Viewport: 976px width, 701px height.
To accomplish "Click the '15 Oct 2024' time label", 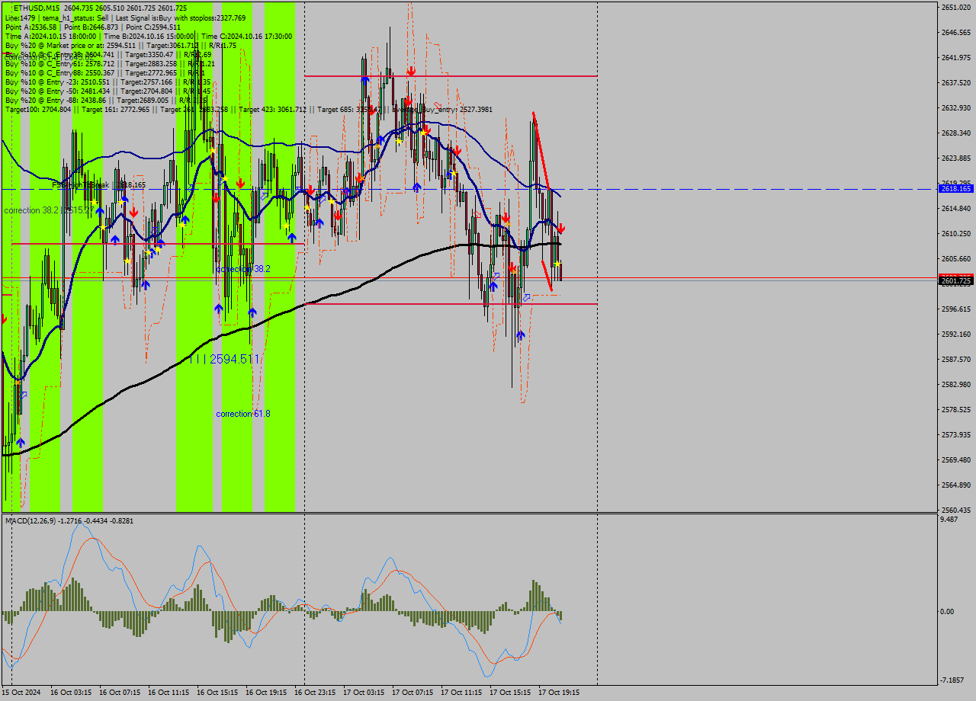I will pos(22,693).
